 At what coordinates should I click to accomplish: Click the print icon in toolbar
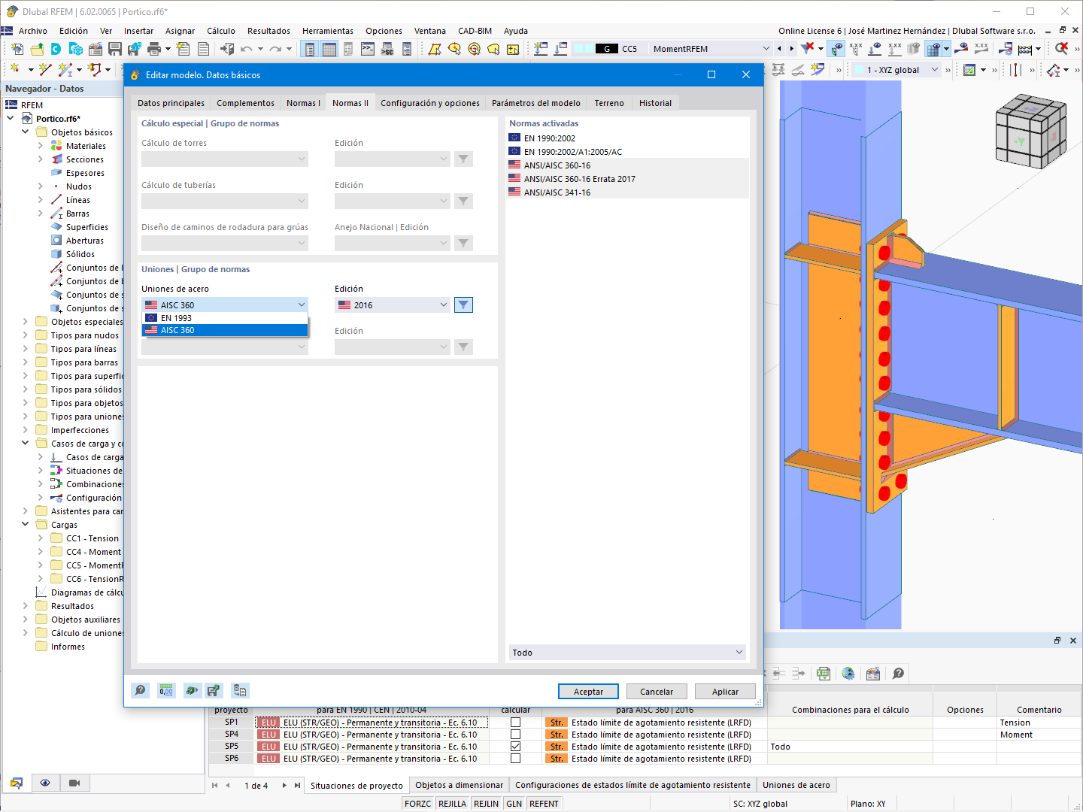tap(154, 49)
